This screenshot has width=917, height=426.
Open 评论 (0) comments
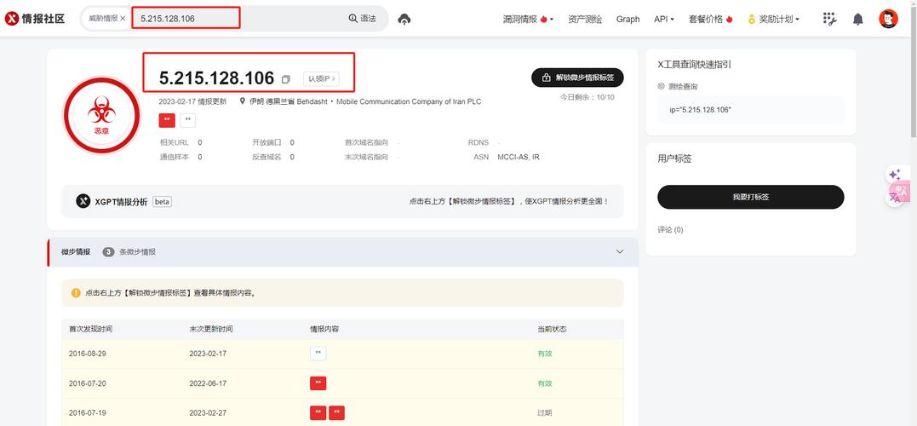click(x=670, y=230)
